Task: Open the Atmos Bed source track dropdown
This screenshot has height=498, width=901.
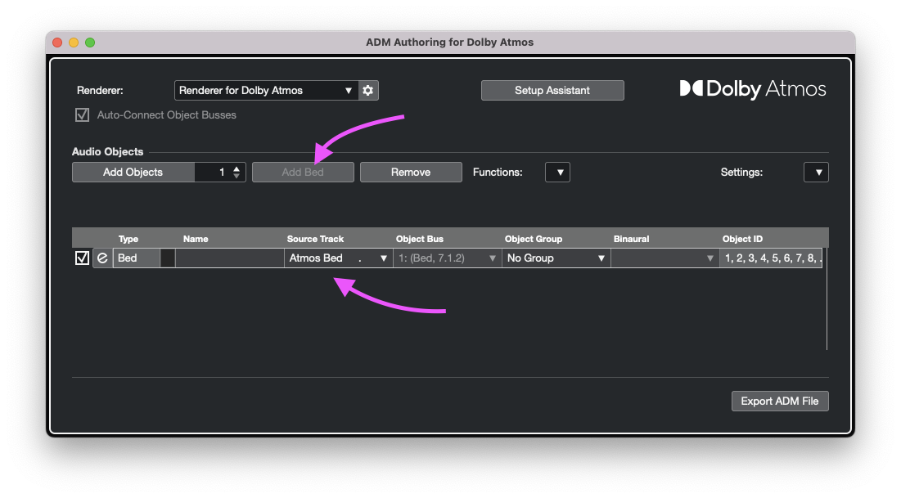Action: point(339,258)
